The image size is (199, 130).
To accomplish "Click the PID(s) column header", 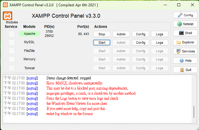I will [49, 27].
